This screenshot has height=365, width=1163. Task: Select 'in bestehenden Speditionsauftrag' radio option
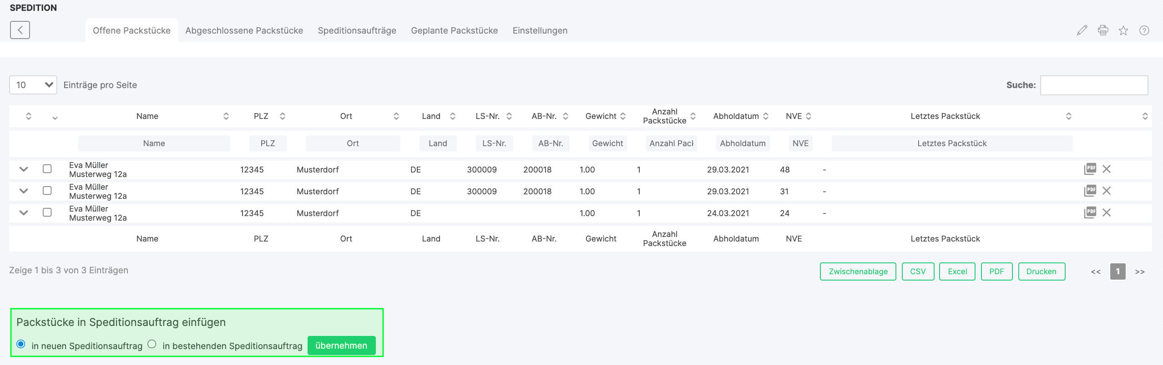pos(152,344)
